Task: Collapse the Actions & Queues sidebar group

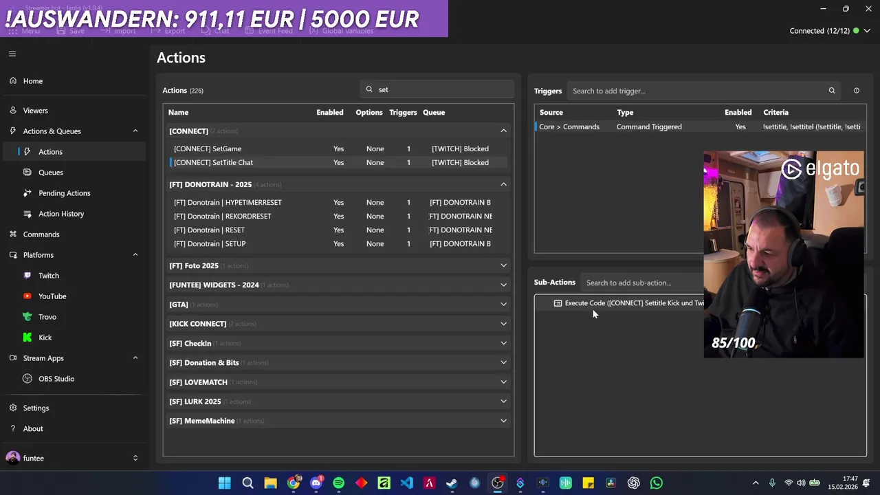Action: pyautogui.click(x=135, y=131)
